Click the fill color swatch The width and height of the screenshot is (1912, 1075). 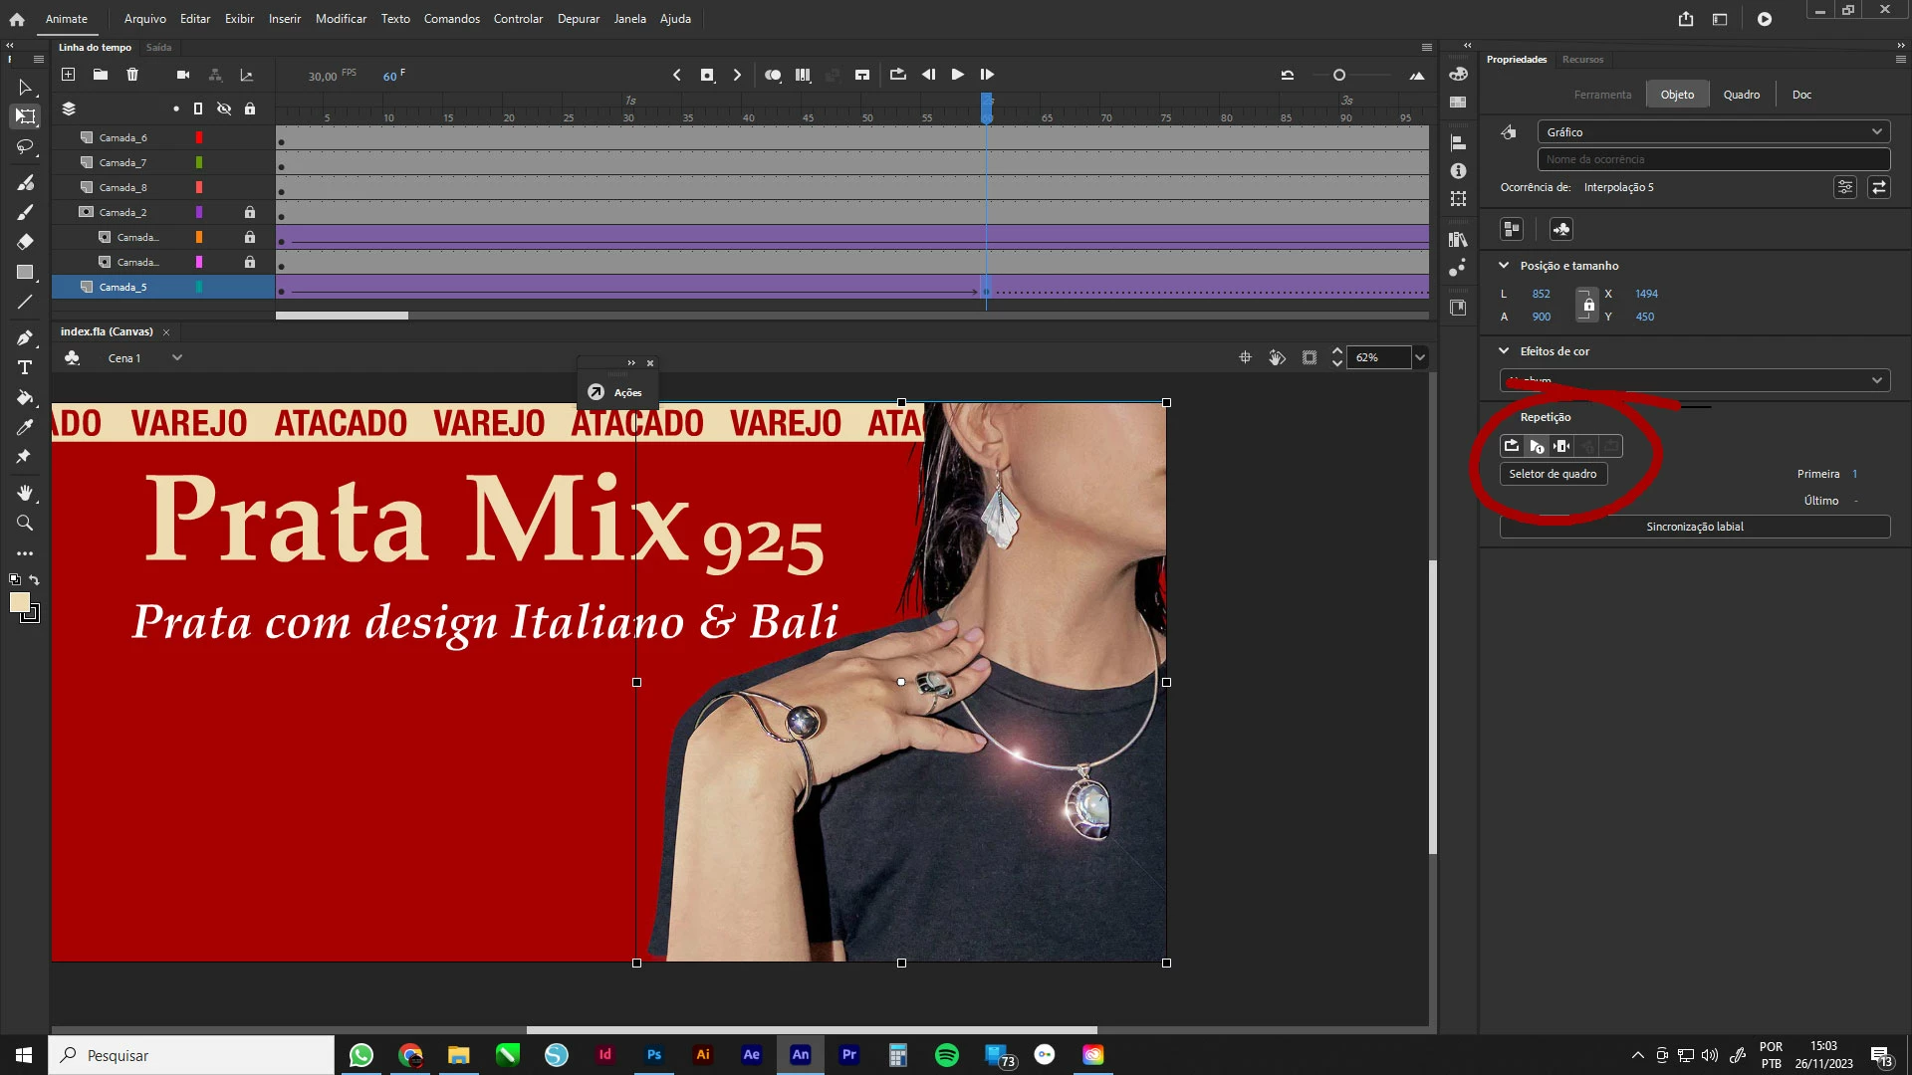pos(19,602)
